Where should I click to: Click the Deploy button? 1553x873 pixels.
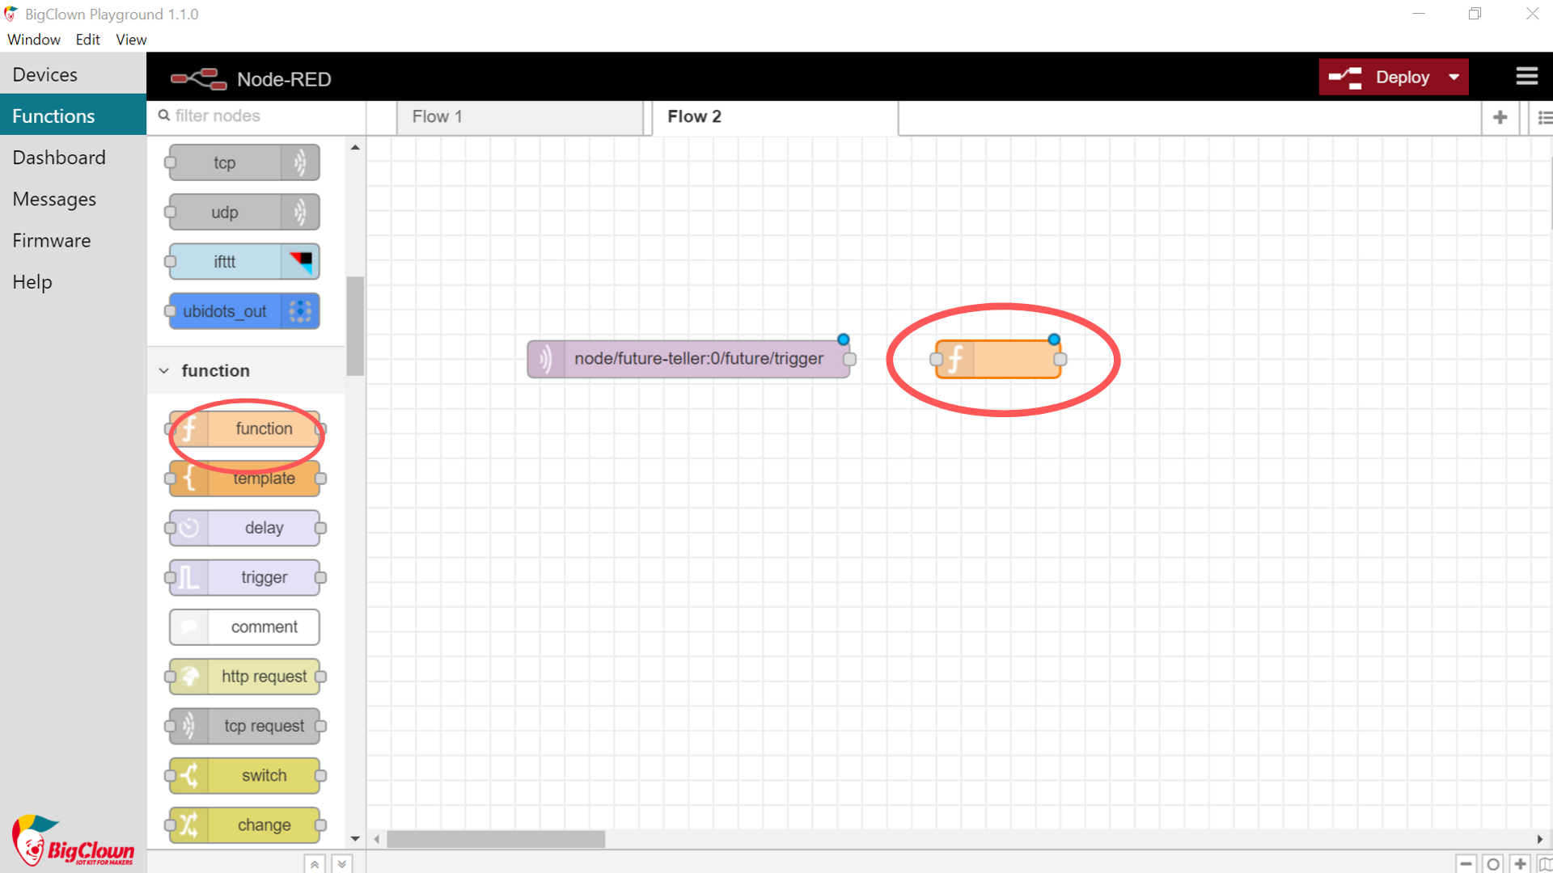coord(1382,77)
